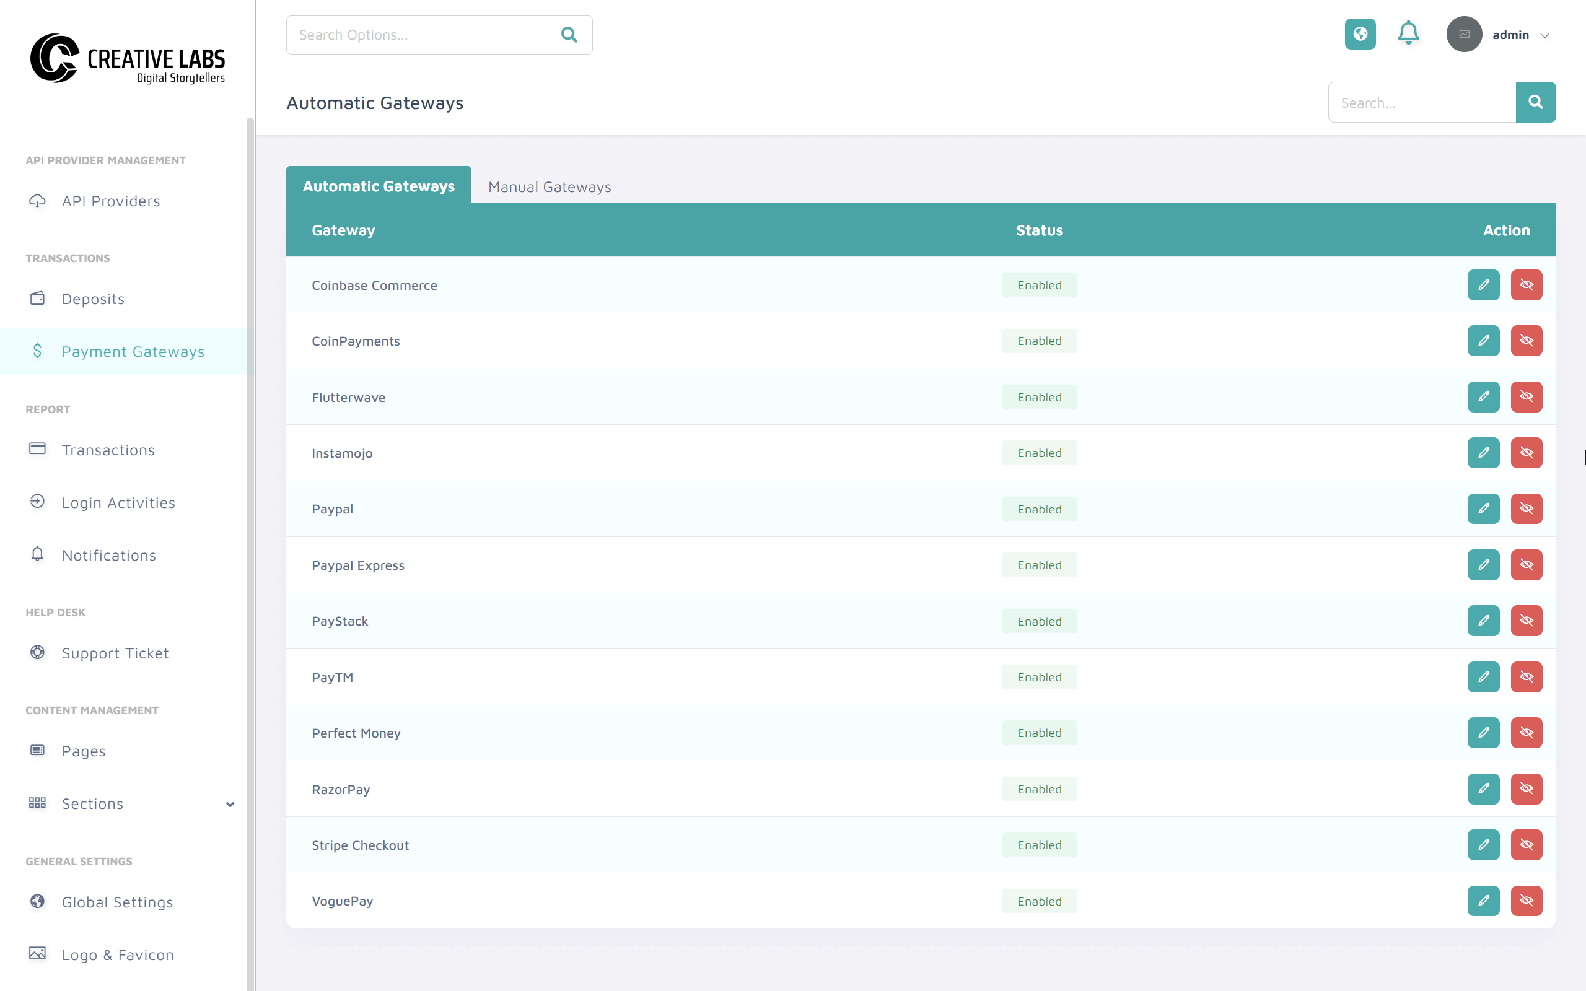
Task: Select the Automatic Gateways tab
Action: 379,186
